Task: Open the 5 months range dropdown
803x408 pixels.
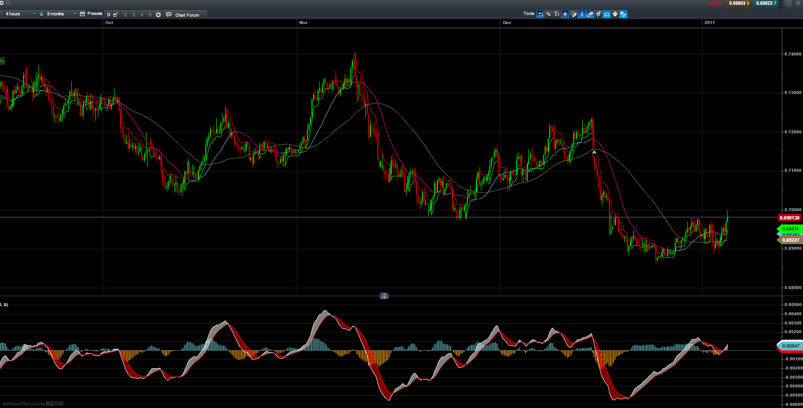Action: (x=61, y=14)
